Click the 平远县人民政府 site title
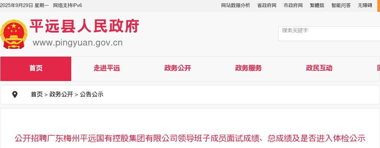 pos(84,26)
